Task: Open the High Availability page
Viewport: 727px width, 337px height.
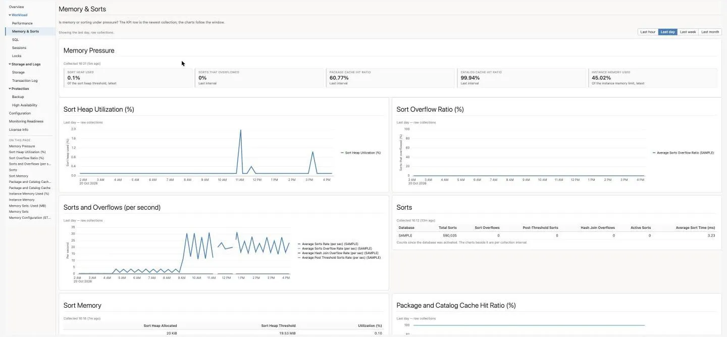Action: (x=24, y=105)
